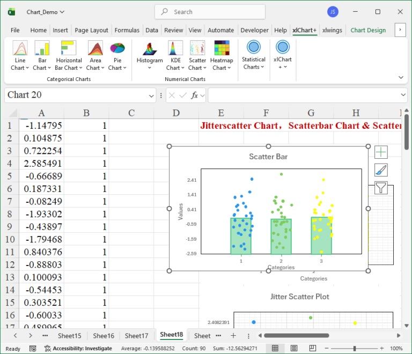Switch to Normal view in status bar
The height and width of the screenshot is (354, 412).
point(275,348)
